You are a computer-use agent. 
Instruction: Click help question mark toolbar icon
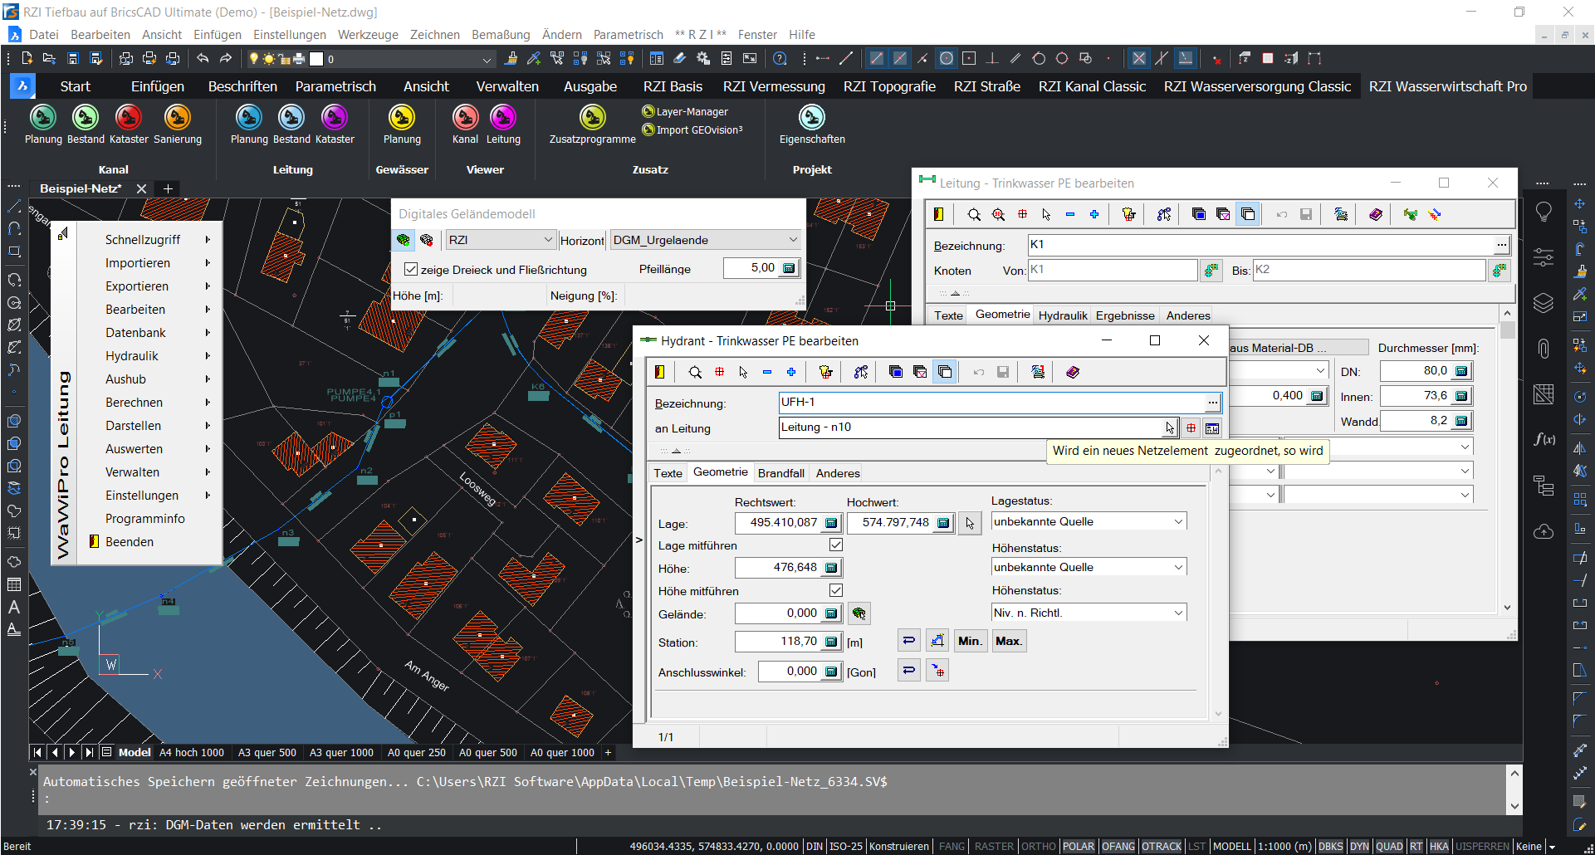click(780, 58)
